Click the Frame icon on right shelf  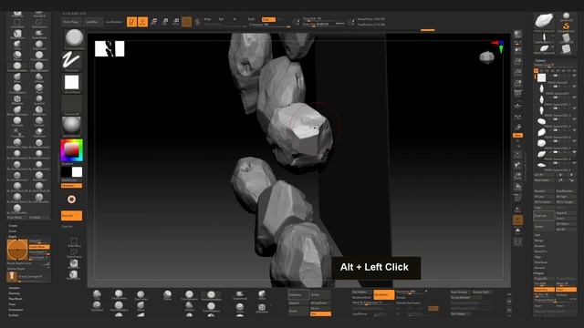(x=517, y=154)
